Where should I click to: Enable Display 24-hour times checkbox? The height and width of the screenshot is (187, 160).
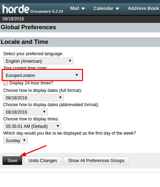pyautogui.click(x=5, y=83)
